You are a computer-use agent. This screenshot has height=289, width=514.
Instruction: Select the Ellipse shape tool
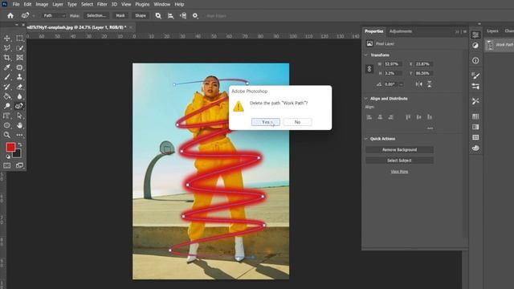[7, 125]
